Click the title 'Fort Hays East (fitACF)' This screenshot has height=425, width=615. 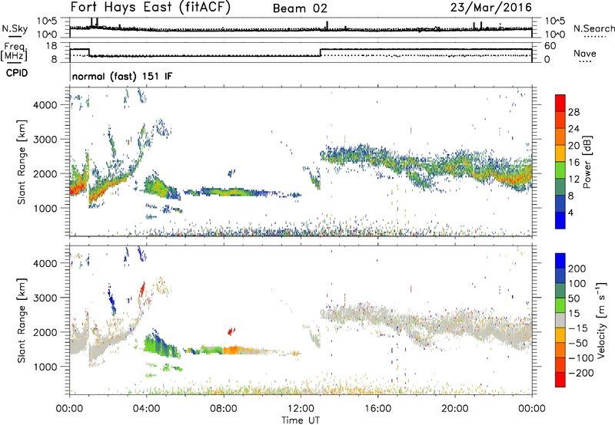151,8
